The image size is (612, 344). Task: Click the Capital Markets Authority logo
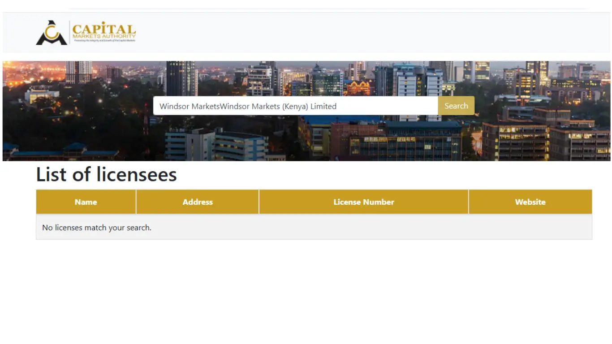coord(86,33)
